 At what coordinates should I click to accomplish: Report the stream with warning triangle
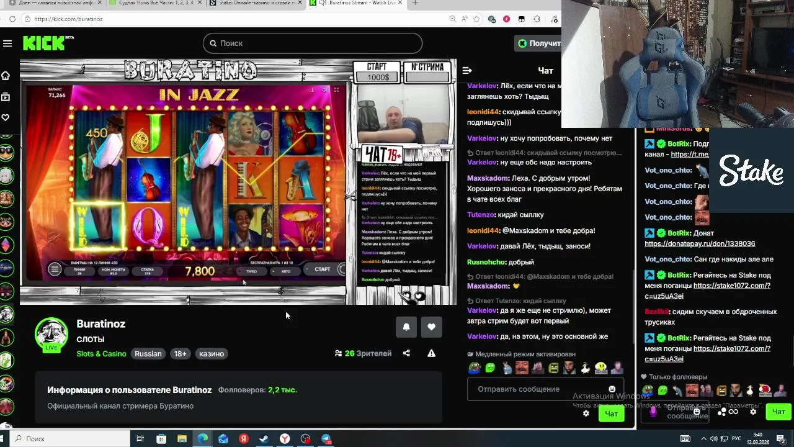431,353
